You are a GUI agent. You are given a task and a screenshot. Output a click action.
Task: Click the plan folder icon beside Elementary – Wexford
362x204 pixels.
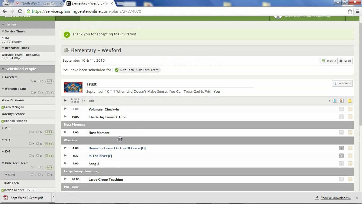(66, 50)
